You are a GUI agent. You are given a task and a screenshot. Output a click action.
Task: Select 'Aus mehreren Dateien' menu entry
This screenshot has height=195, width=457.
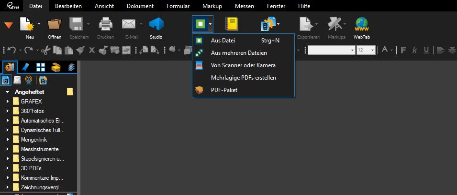pos(239,53)
